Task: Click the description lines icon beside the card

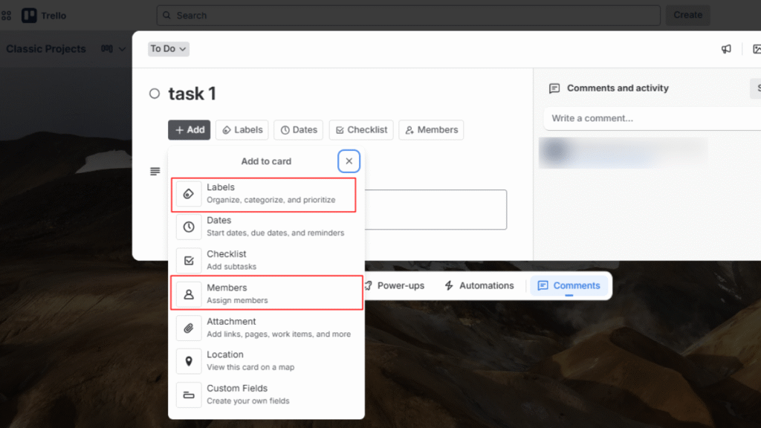Action: click(155, 171)
